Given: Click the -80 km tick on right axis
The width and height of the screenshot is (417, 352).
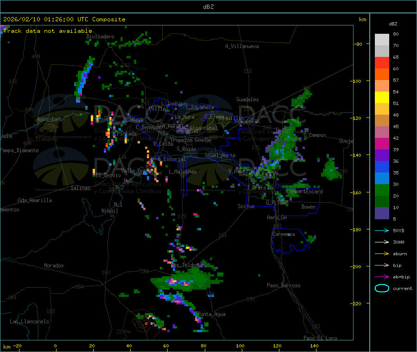Looking at the screenshot, I should (358, 44).
